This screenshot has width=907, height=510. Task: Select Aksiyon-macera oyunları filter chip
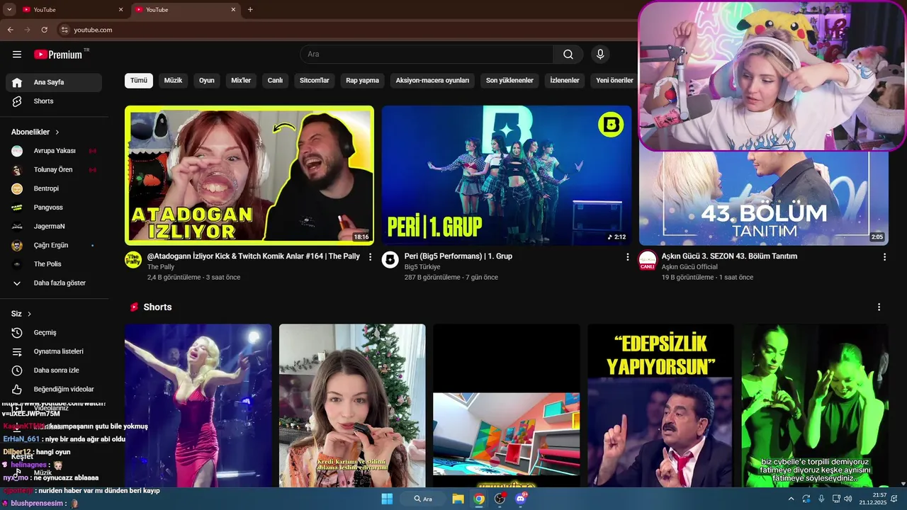click(432, 81)
